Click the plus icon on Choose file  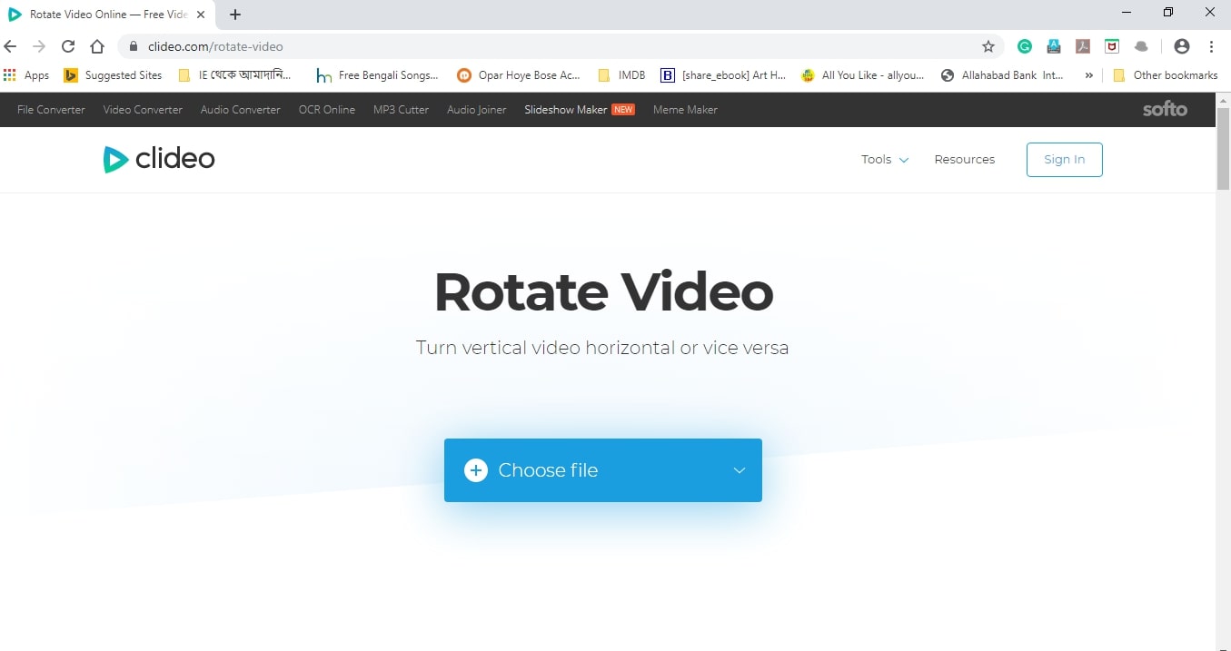click(476, 470)
